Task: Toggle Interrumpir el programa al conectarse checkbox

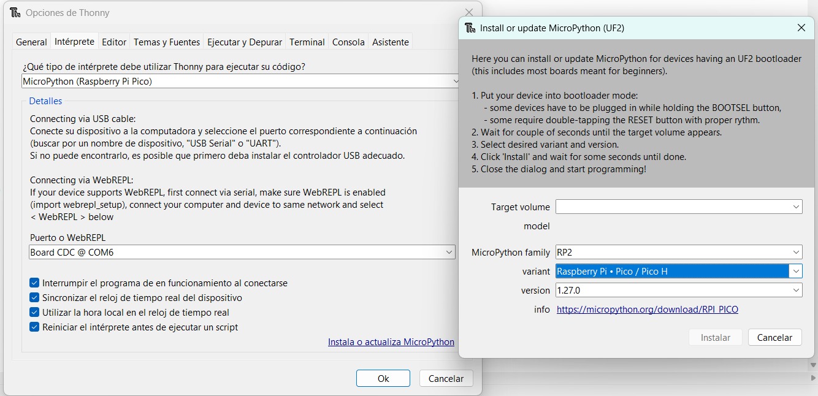Action: click(x=34, y=283)
